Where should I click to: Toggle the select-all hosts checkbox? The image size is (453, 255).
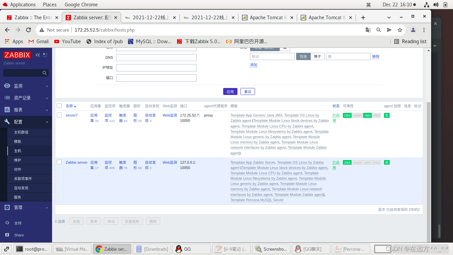coord(59,106)
